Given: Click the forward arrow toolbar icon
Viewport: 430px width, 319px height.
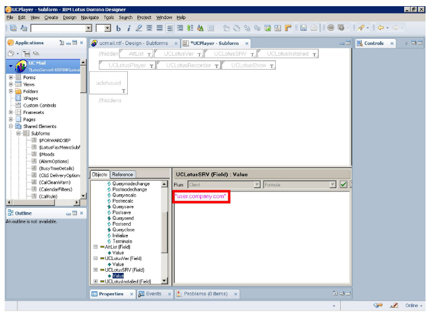Looking at the screenshot, I should [395, 28].
